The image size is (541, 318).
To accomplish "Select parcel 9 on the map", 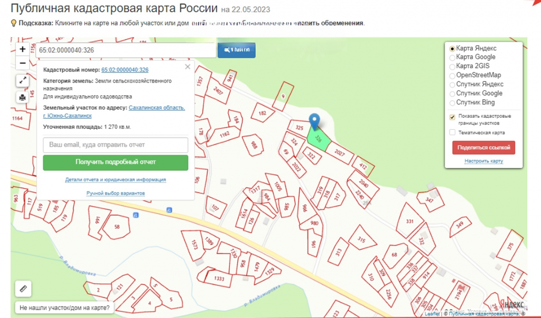I will [x=283, y=97].
